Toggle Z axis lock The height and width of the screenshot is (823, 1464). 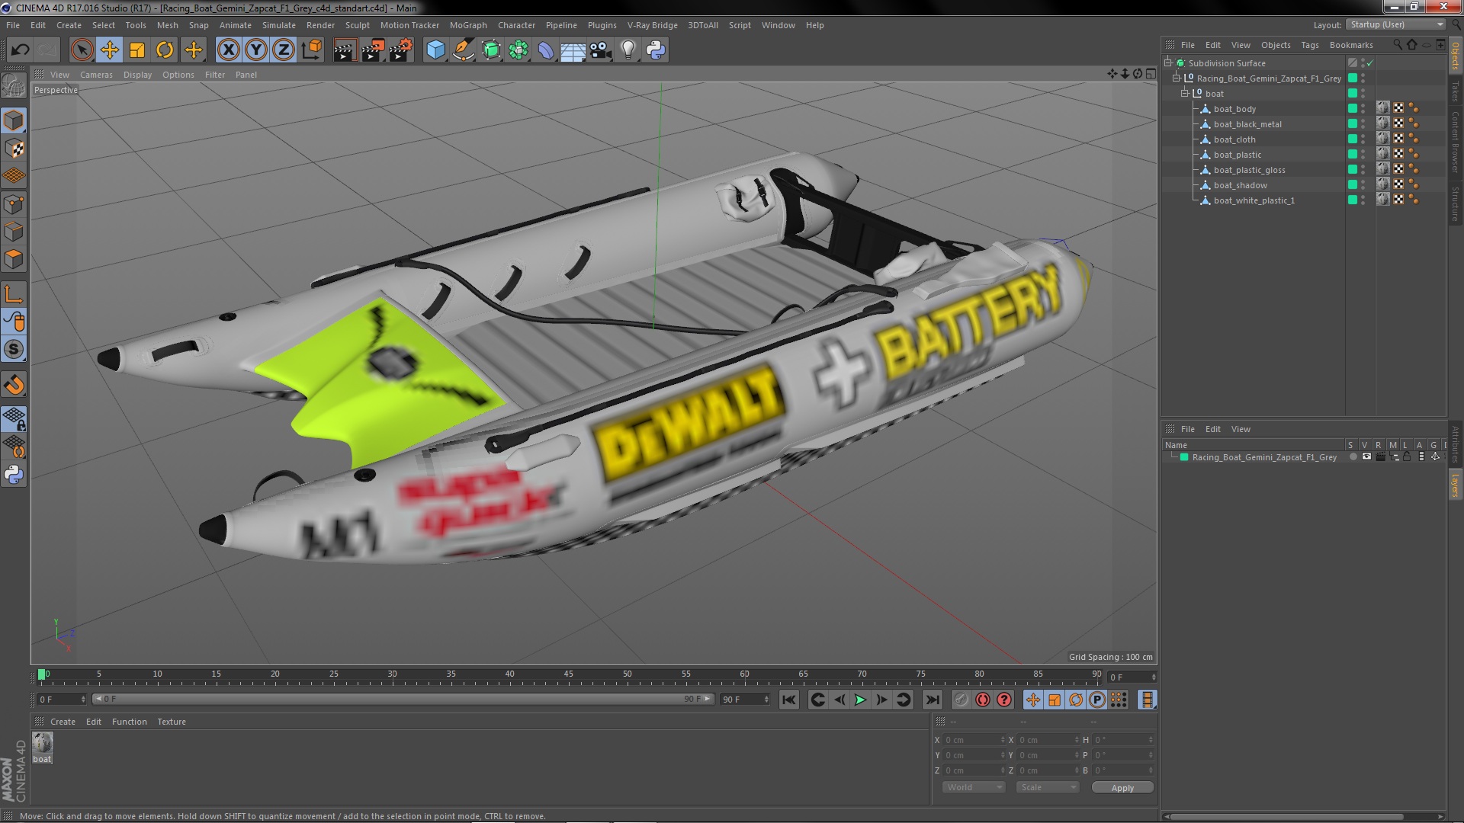[x=284, y=50]
